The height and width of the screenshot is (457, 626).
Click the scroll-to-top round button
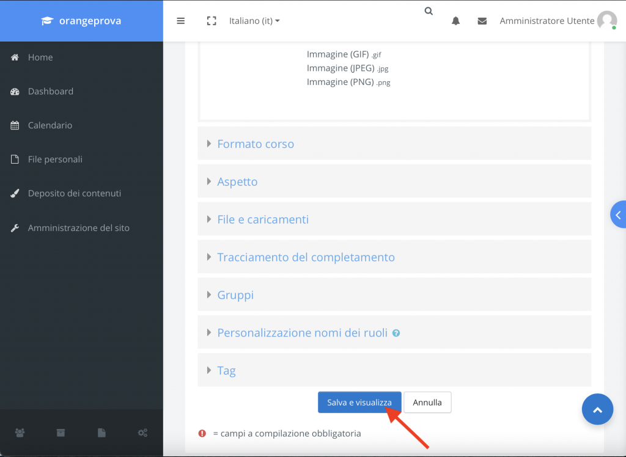click(597, 409)
